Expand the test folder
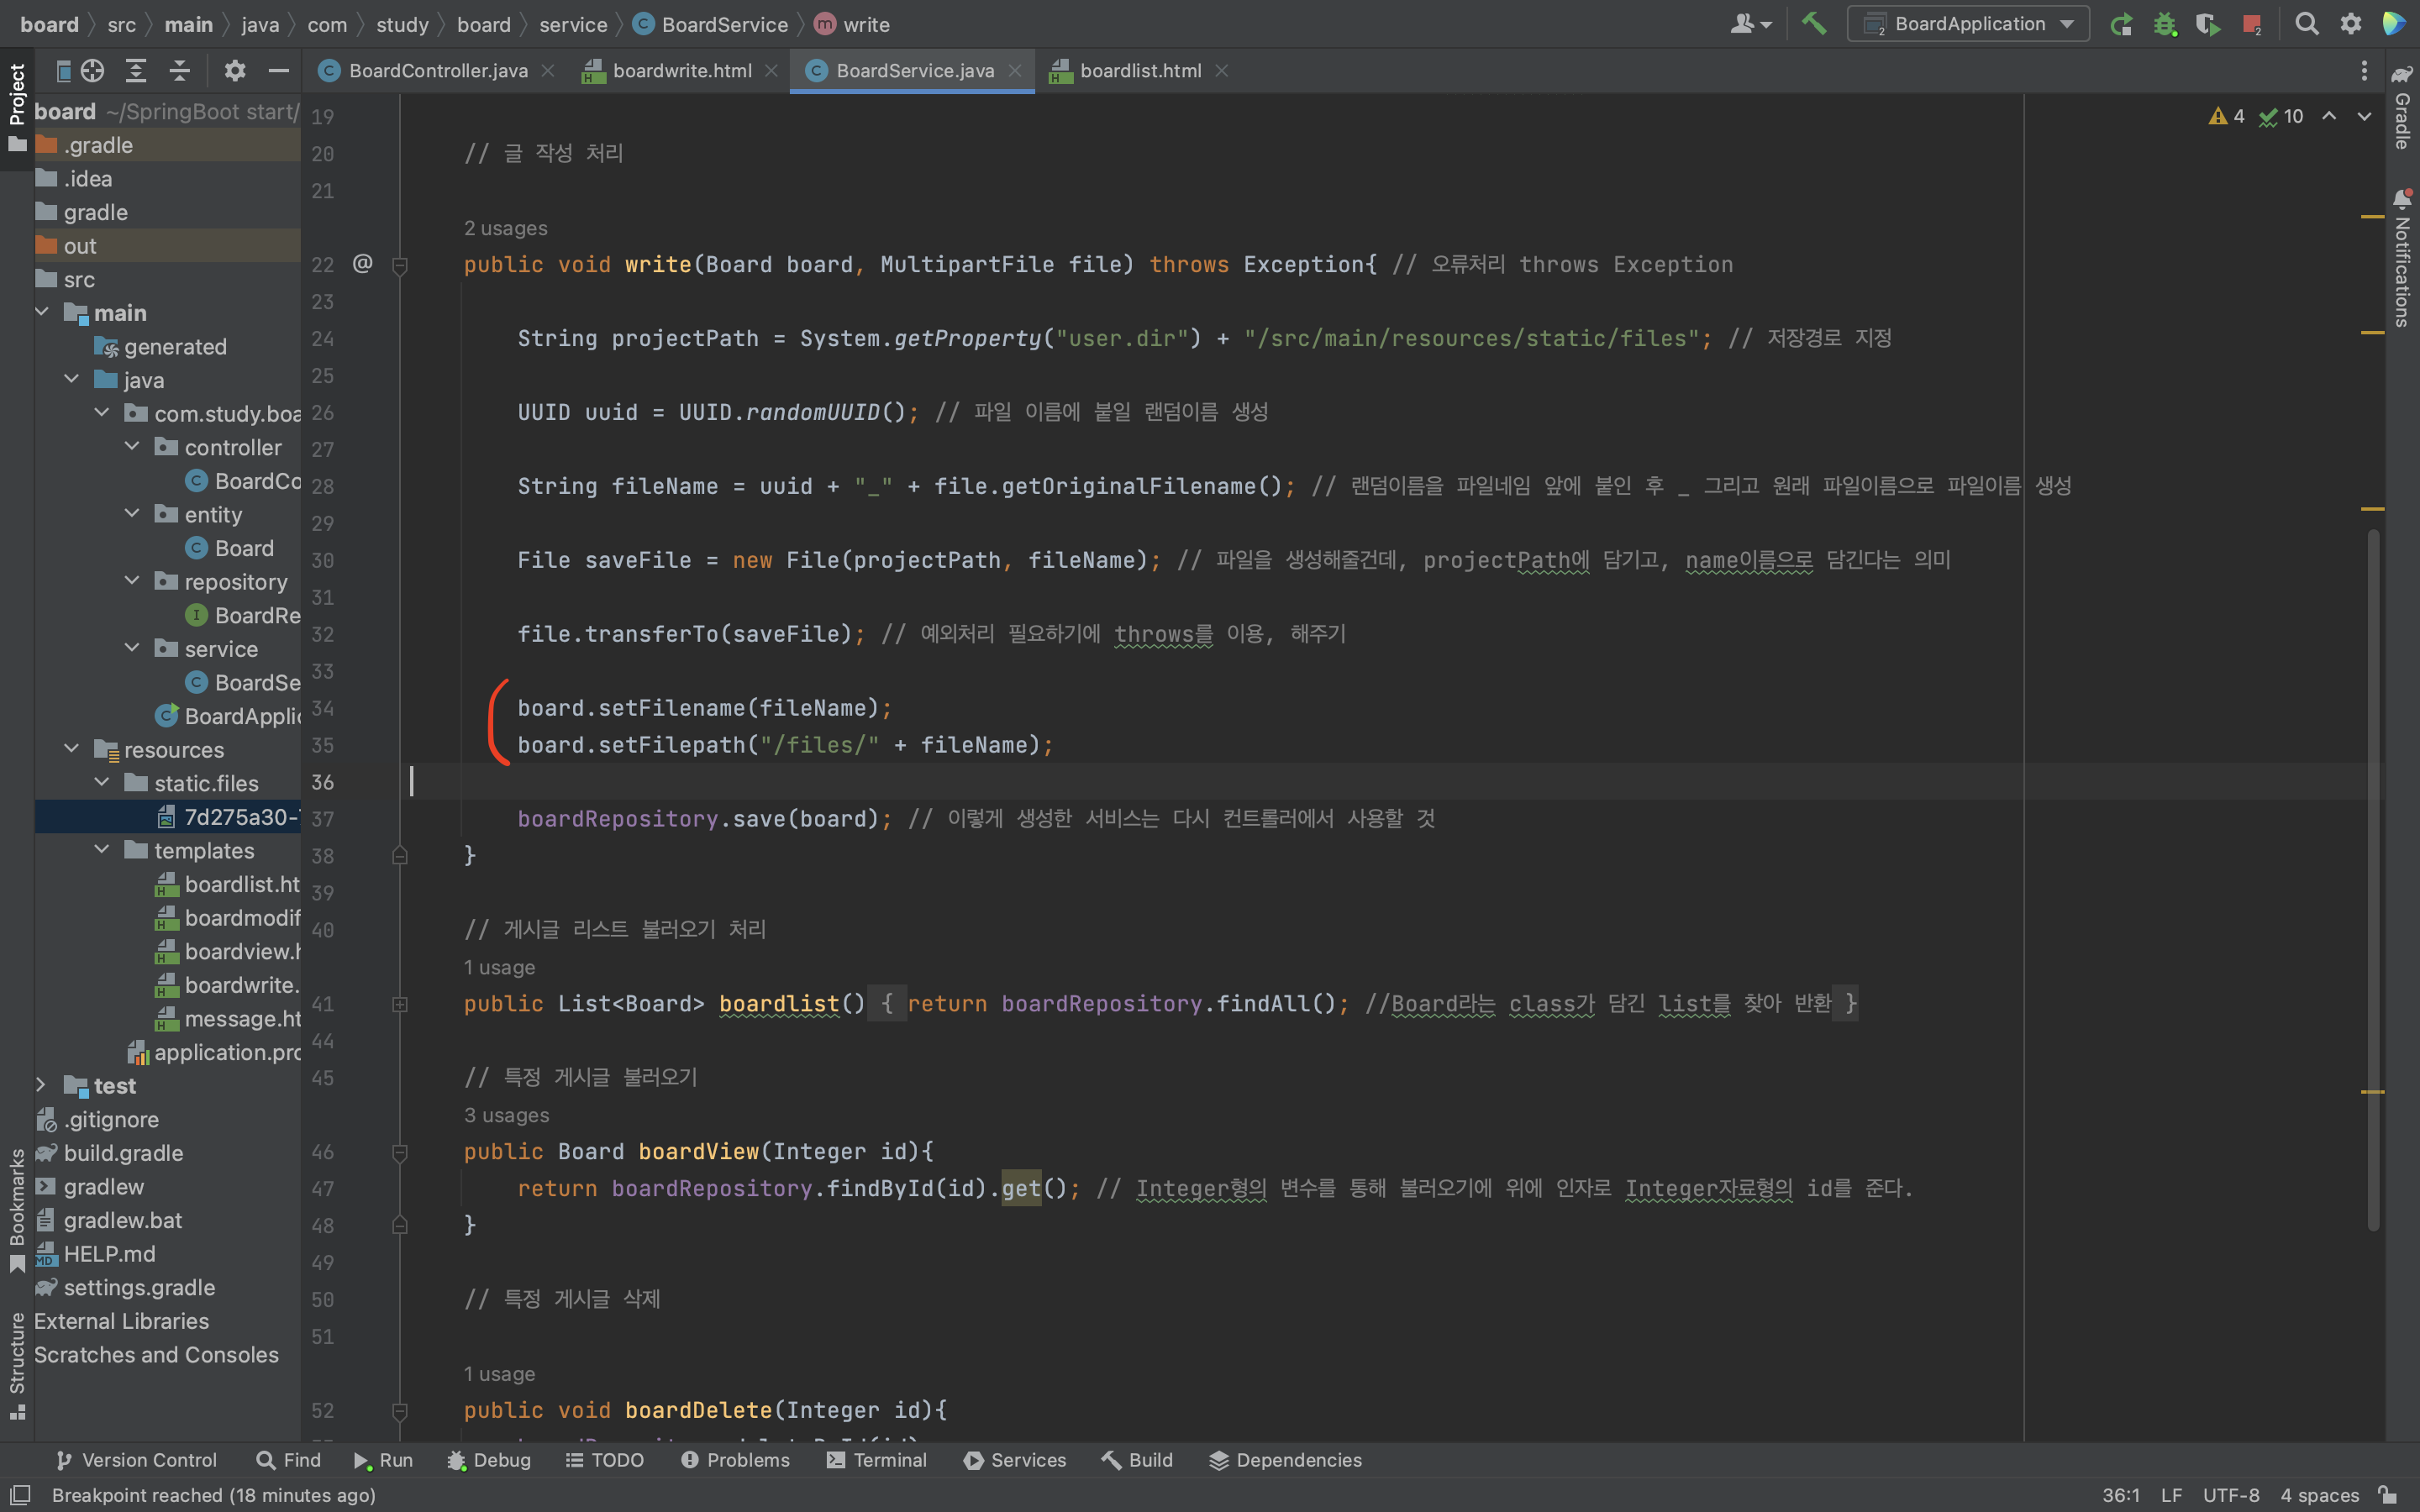This screenshot has width=2420, height=1512. tap(41, 1085)
